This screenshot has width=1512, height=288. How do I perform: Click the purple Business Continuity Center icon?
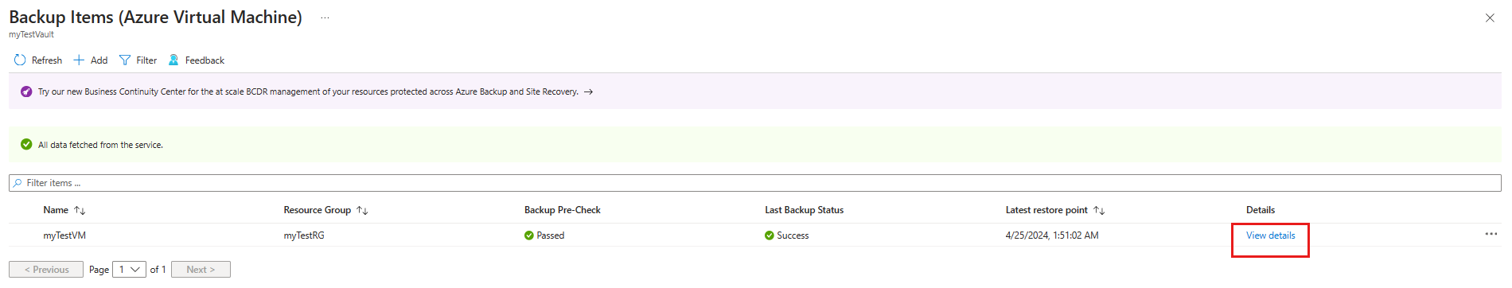click(x=26, y=91)
